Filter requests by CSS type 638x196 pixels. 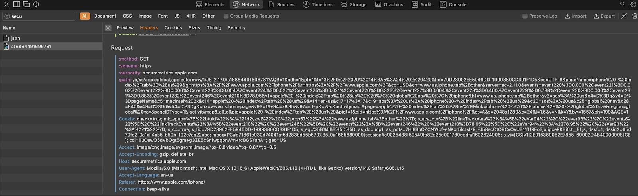pos(127,16)
